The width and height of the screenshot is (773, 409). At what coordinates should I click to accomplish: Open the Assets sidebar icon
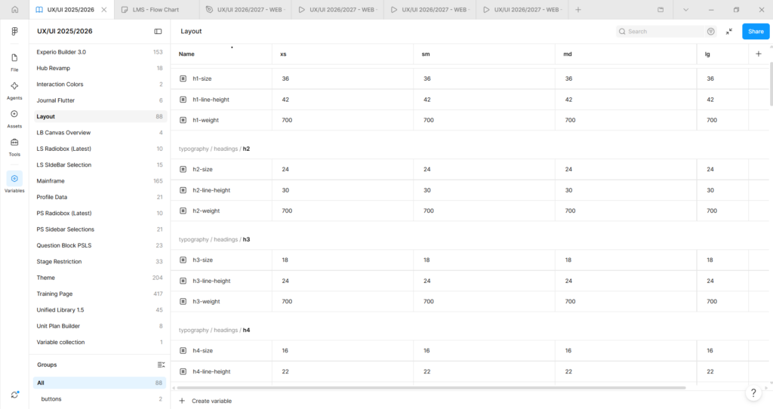[14, 118]
